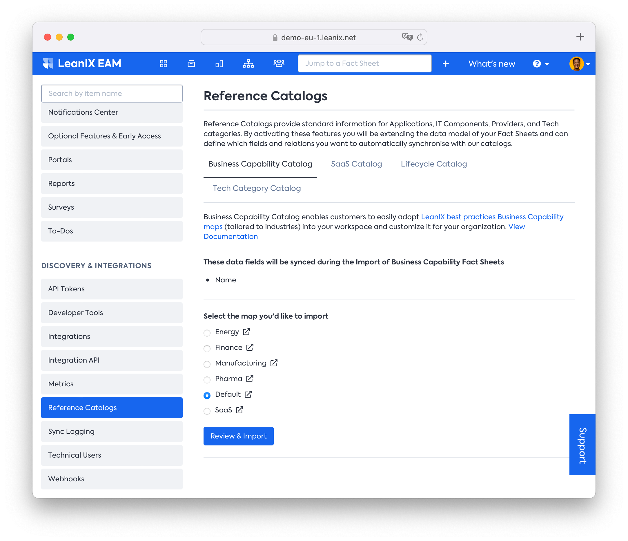Open Default map external link icon
628x541 pixels.
[248, 394]
